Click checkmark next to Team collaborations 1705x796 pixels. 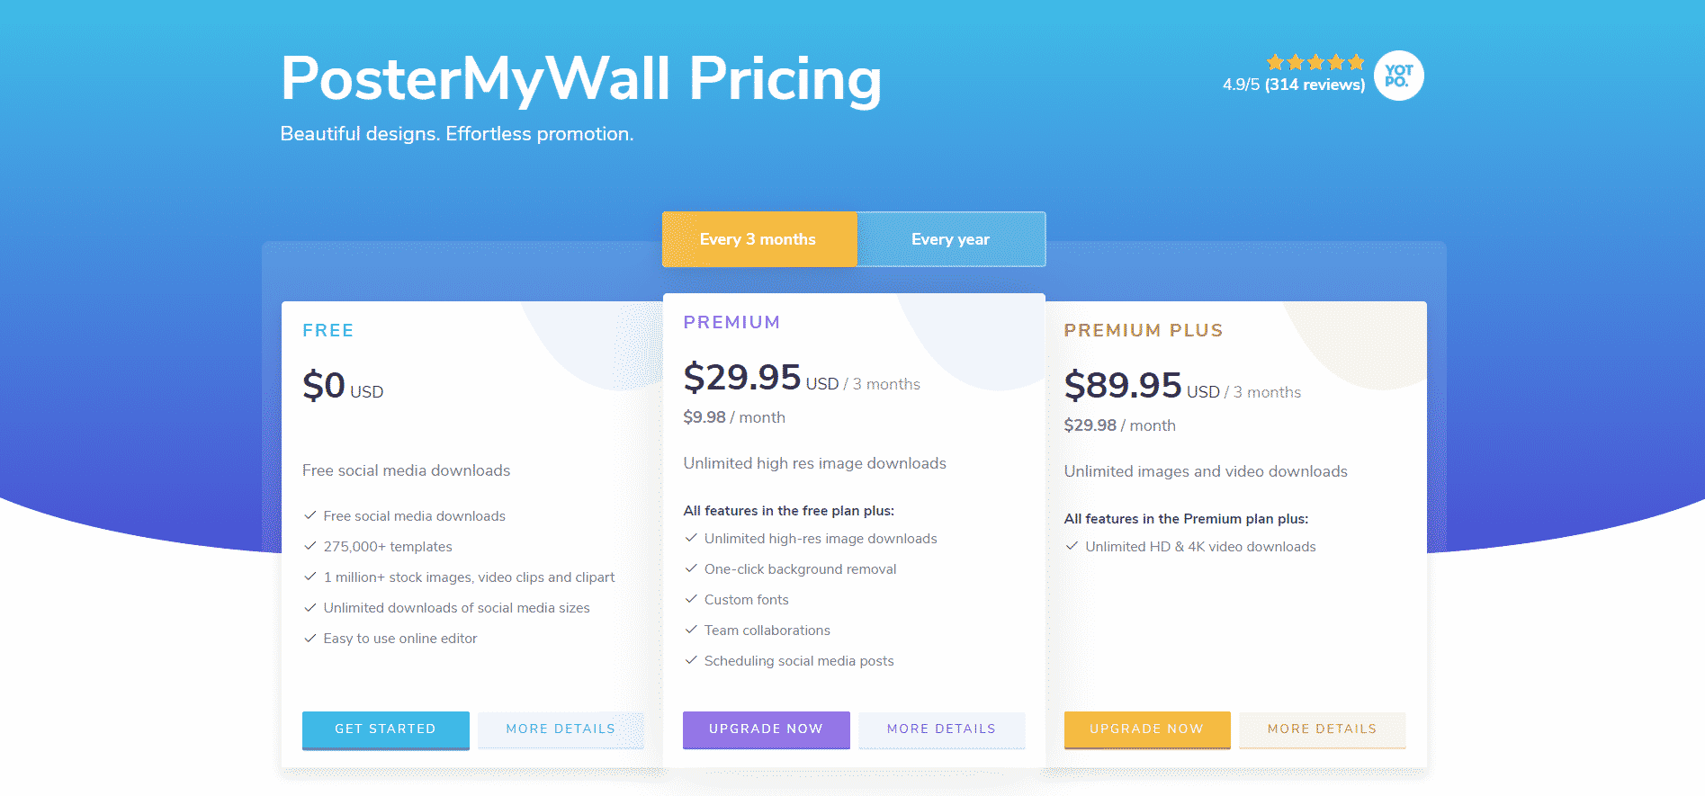[x=691, y=630]
